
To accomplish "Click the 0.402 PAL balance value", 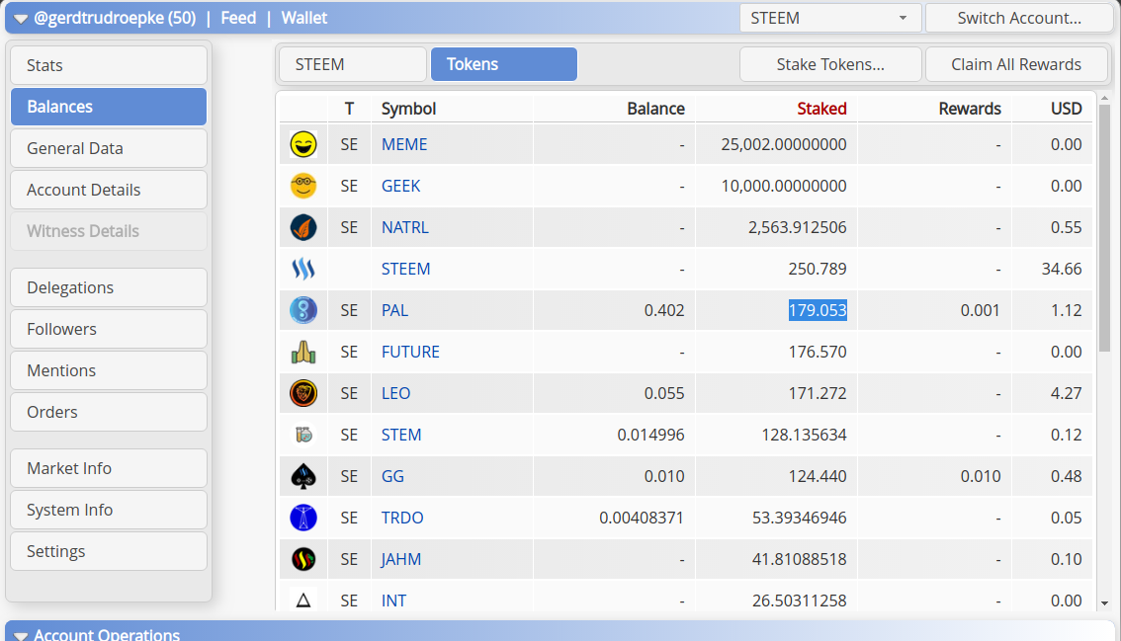I will click(x=664, y=310).
